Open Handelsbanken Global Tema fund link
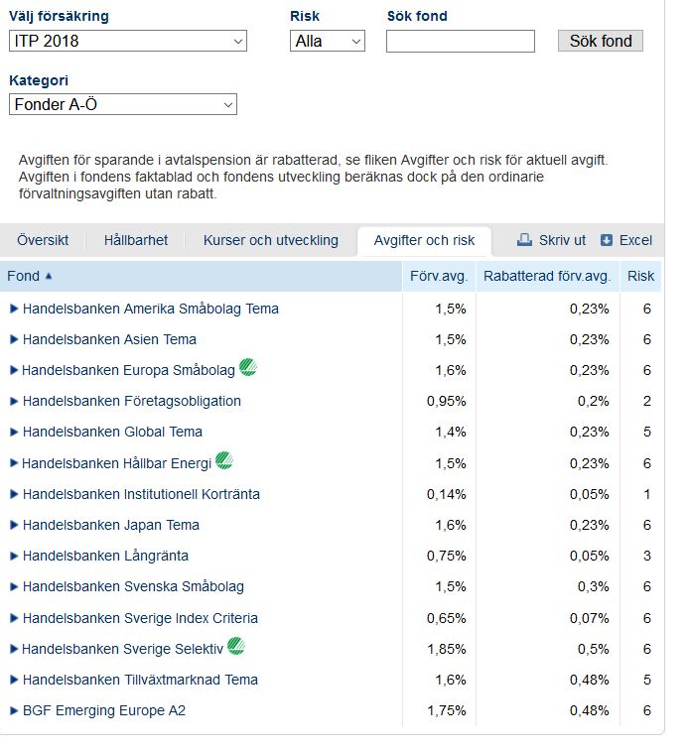The width and height of the screenshot is (688, 751). [x=112, y=432]
